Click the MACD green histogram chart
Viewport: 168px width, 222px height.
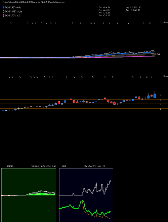click(x=29, y=195)
